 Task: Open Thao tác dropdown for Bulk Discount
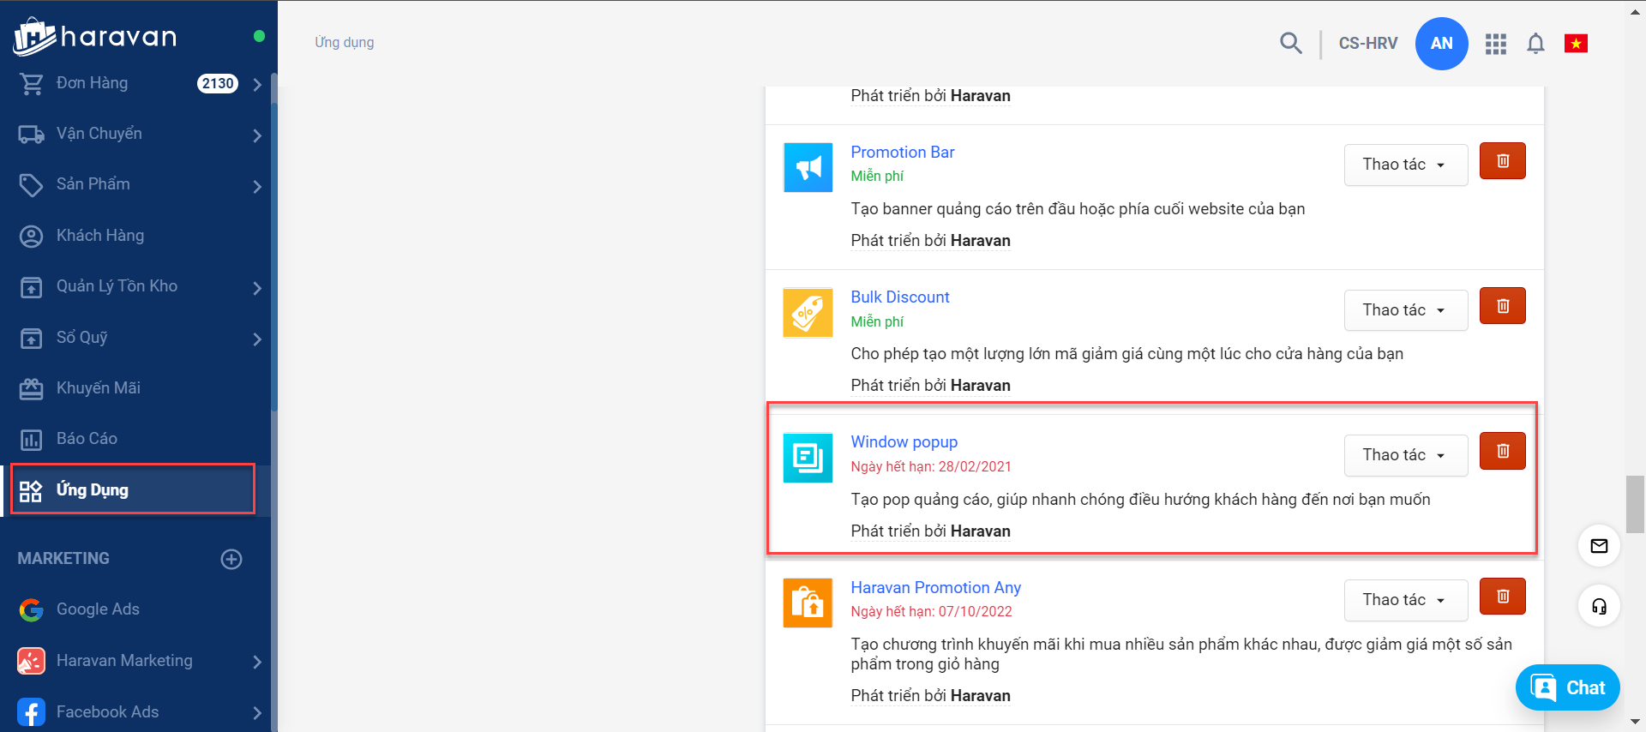coord(1405,310)
